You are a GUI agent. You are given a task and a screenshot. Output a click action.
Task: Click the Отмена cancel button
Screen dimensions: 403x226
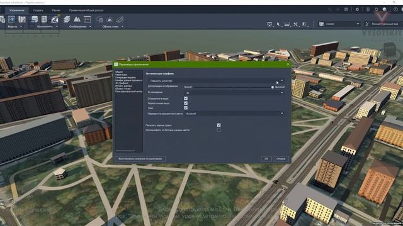tap(281, 159)
